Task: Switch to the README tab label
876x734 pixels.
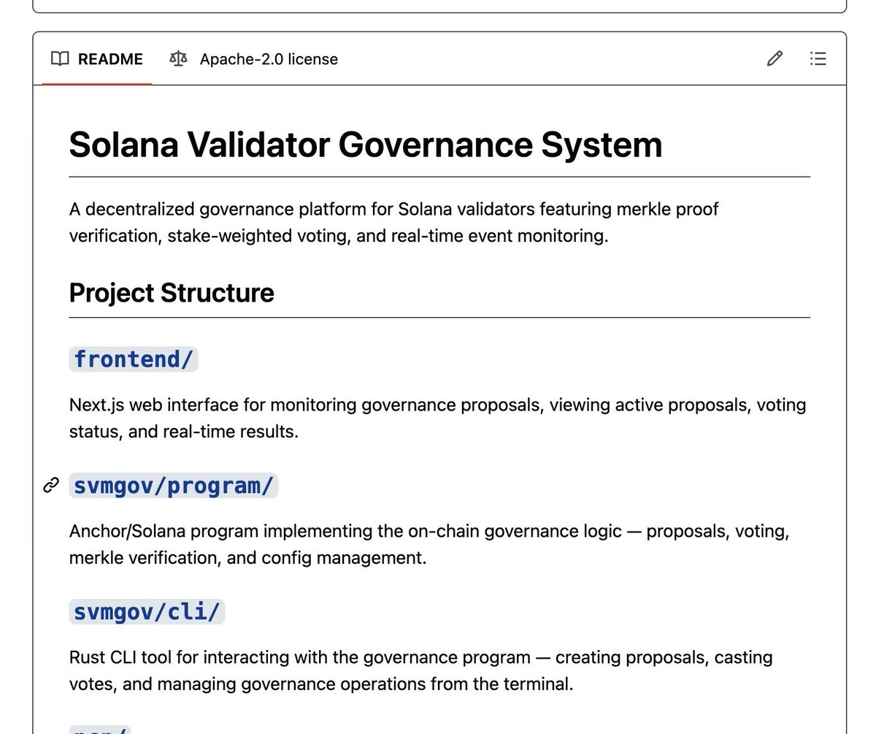Action: click(110, 59)
